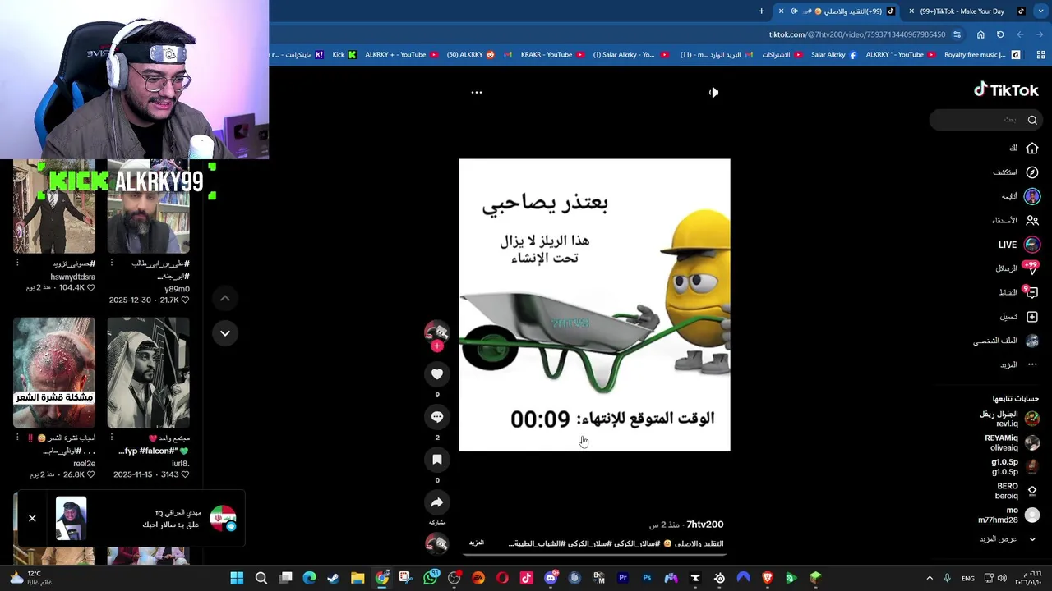Image resolution: width=1052 pixels, height=591 pixels.
Task: Open Photoshop from the taskbar
Action: [x=647, y=579]
